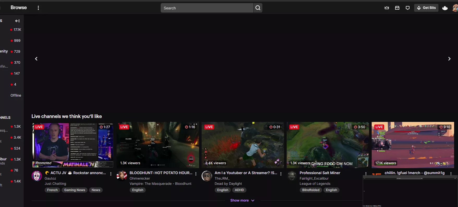The width and height of the screenshot is (458, 207).
Task: Open the Browse tab
Action: point(19,8)
